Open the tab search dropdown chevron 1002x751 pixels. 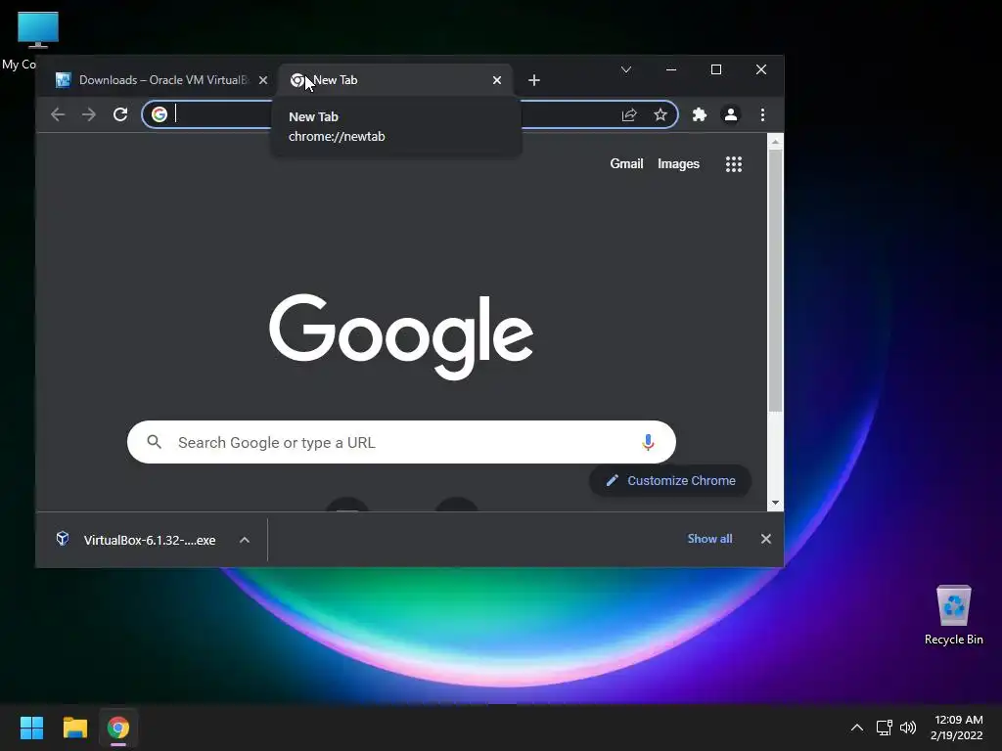click(x=626, y=69)
